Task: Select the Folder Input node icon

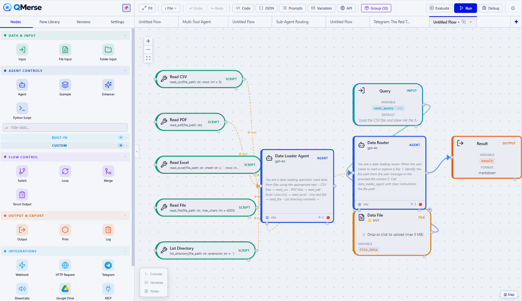Action: 108,50
